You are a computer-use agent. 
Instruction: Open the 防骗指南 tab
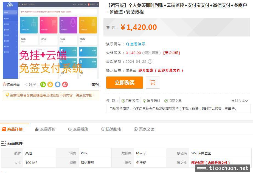pos(111,129)
